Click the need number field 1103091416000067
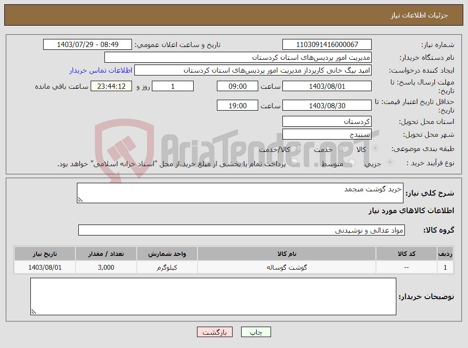The image size is (468, 348). pos(327,45)
